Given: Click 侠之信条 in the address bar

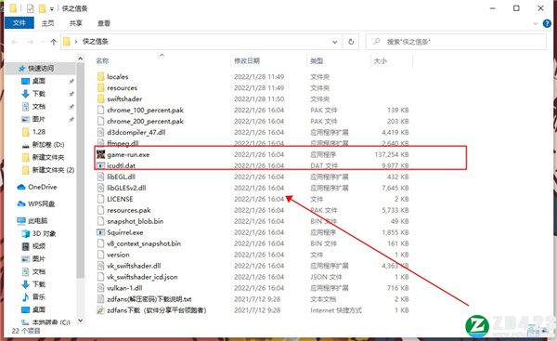Looking at the screenshot, I should tap(96, 42).
